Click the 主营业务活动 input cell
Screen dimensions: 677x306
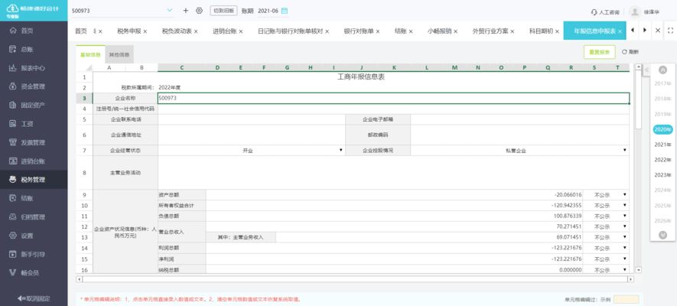pyautogui.click(x=393, y=173)
